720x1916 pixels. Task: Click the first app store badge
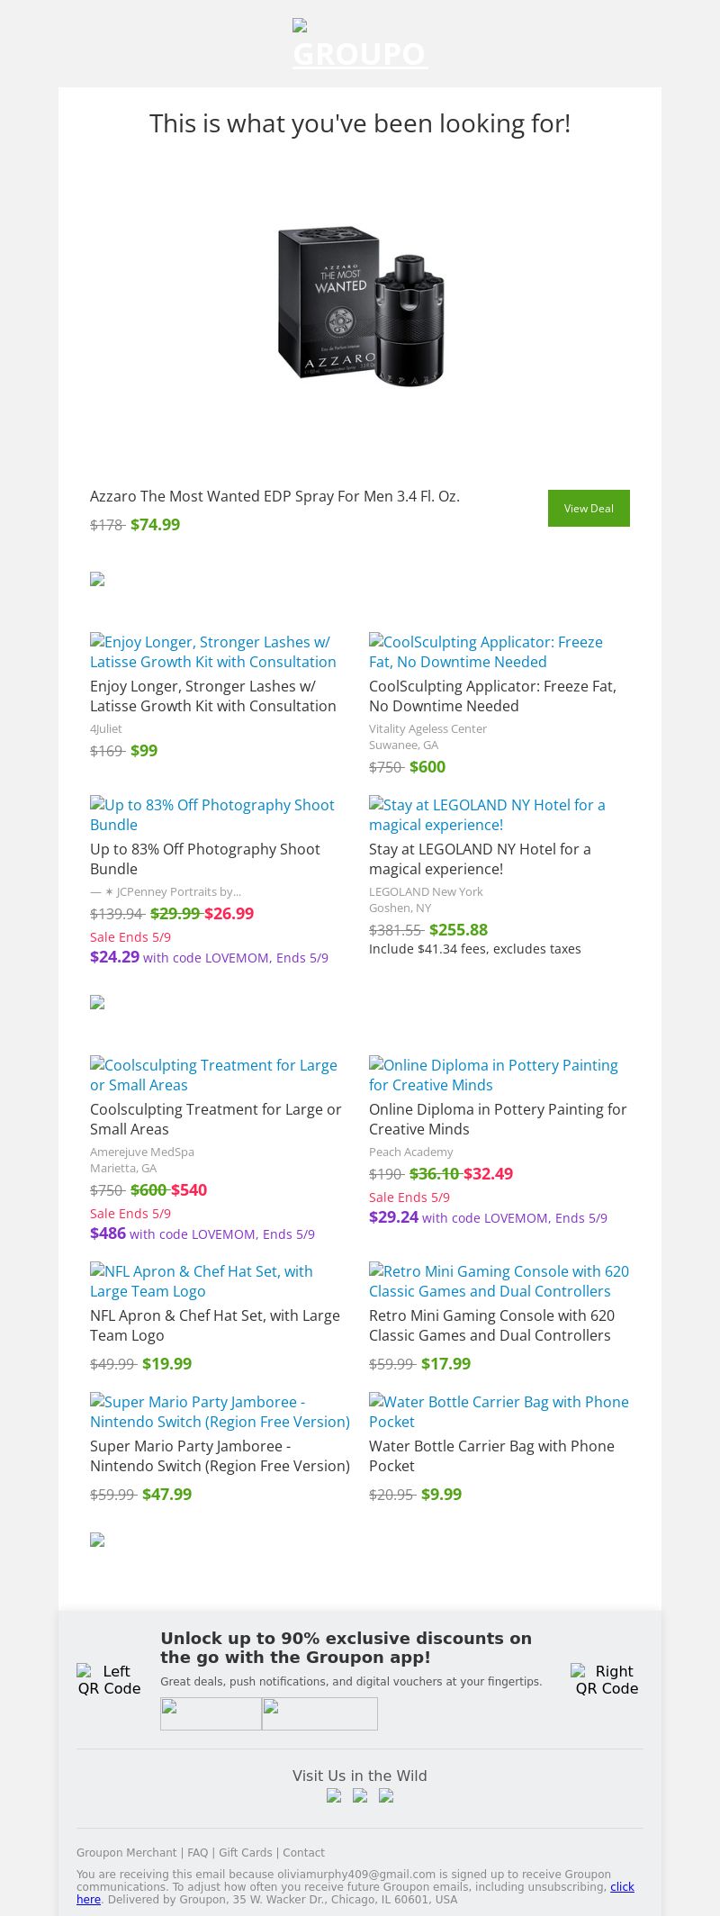[211, 1713]
